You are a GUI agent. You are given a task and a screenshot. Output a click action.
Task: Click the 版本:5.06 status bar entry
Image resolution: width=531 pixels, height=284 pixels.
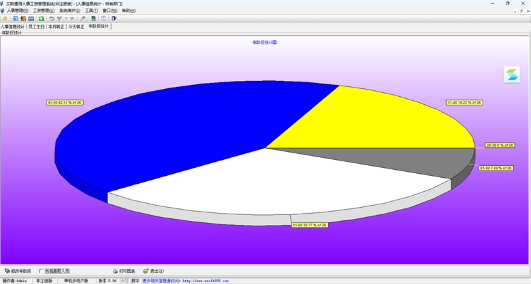[x=108, y=281]
